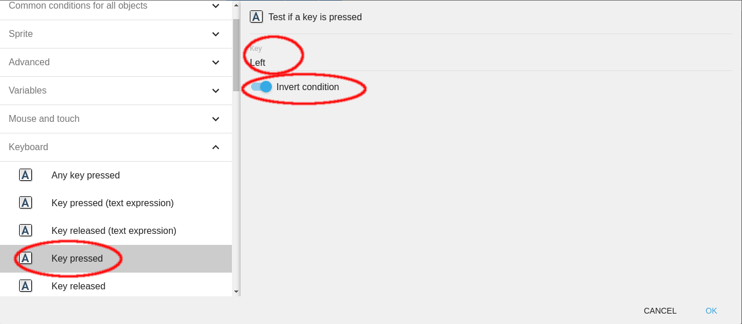Click icon next to Key pressed (text expression)

(x=25, y=203)
